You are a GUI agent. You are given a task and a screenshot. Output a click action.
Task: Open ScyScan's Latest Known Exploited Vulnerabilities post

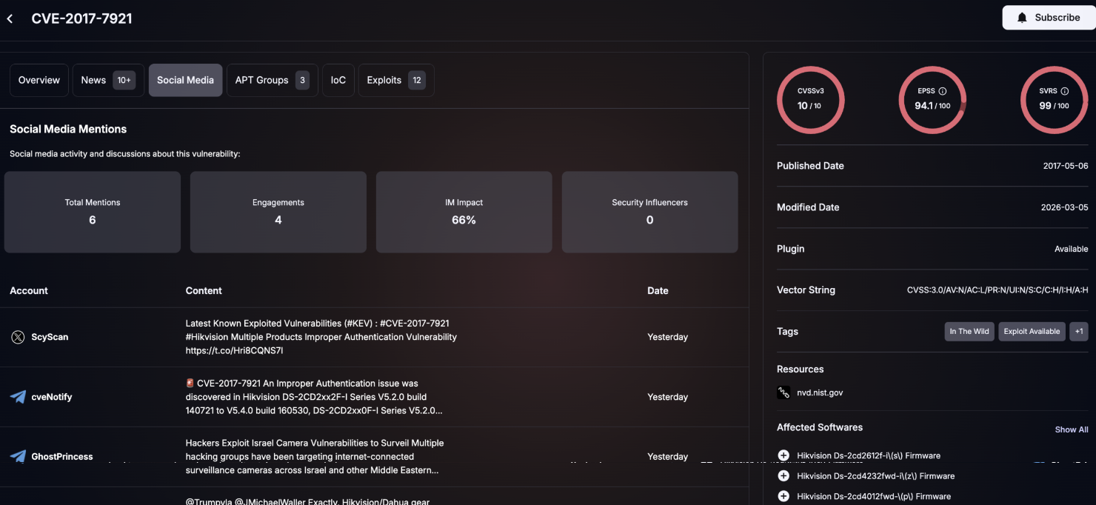[321, 337]
